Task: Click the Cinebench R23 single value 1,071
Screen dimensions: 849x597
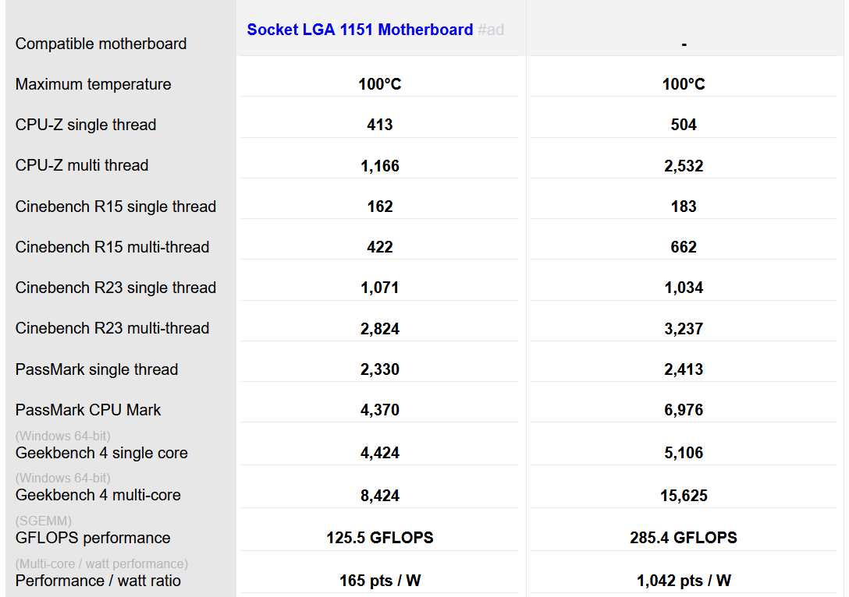Action: [379, 288]
